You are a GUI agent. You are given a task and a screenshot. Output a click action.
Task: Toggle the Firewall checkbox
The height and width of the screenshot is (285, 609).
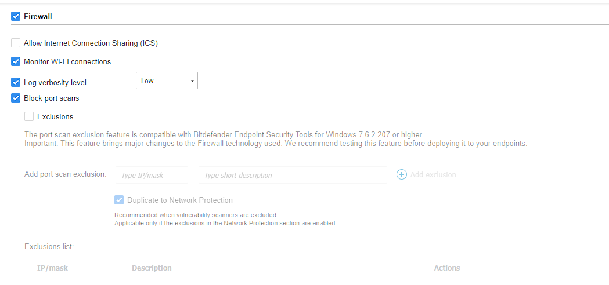coord(16,16)
